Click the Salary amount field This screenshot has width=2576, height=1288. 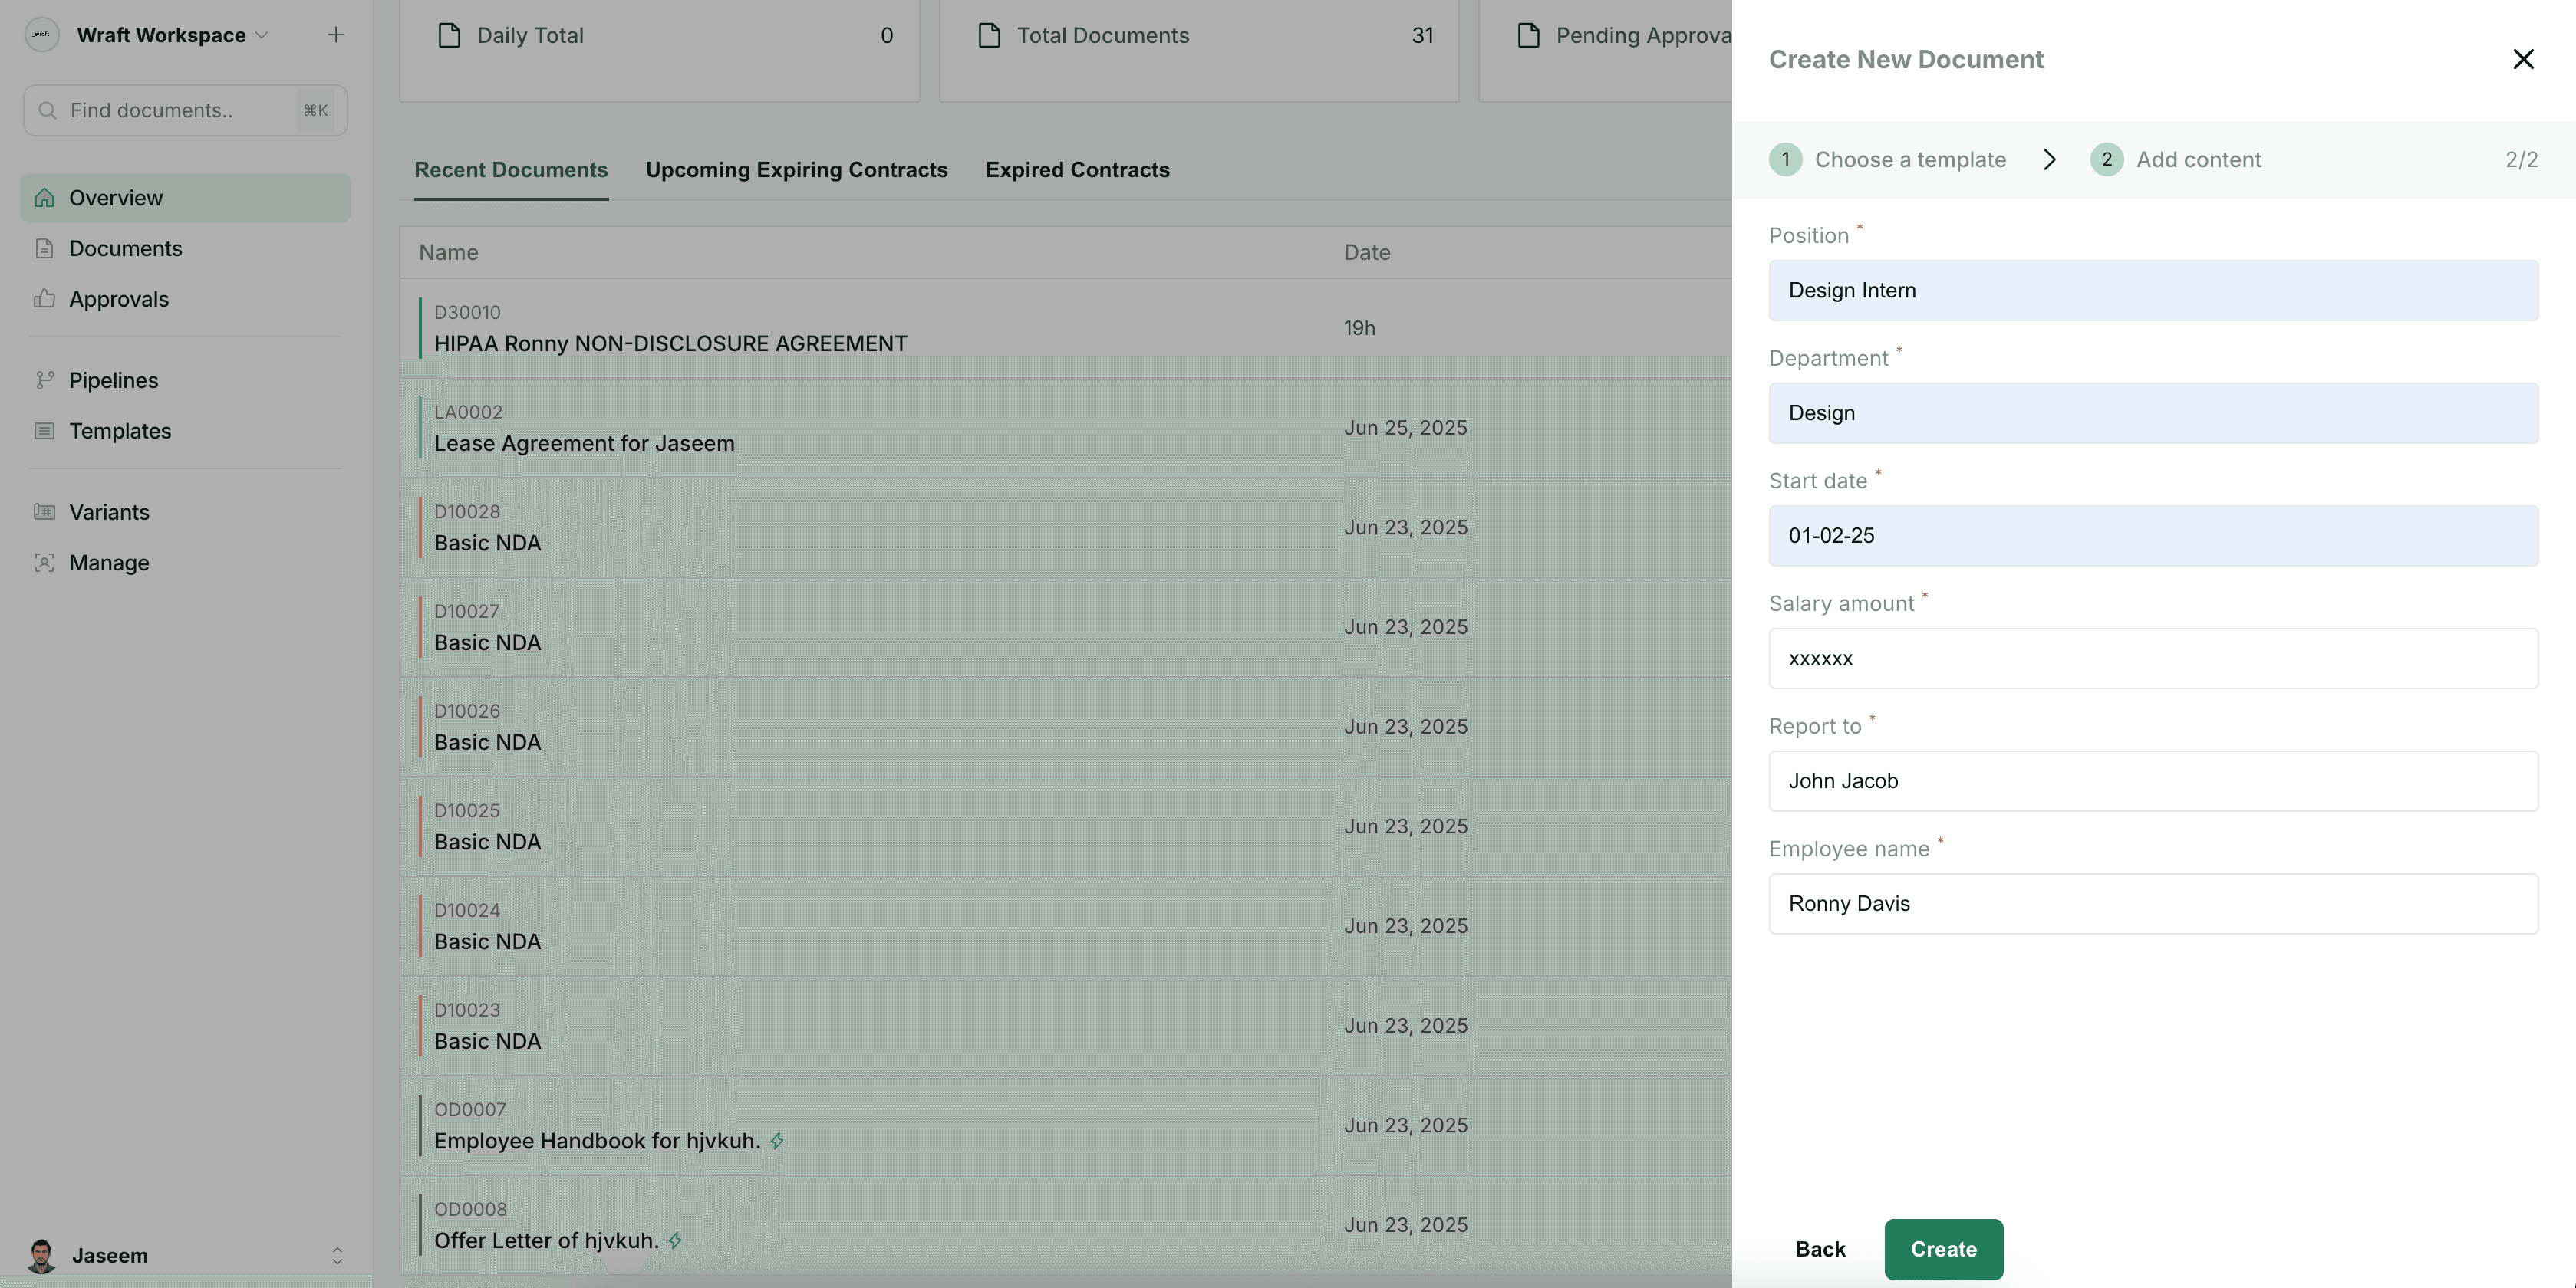[2153, 659]
